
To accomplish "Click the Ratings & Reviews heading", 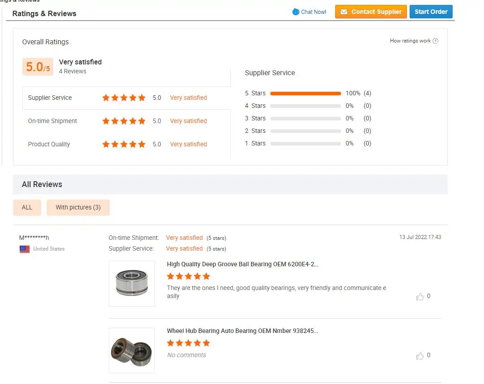I will point(44,13).
